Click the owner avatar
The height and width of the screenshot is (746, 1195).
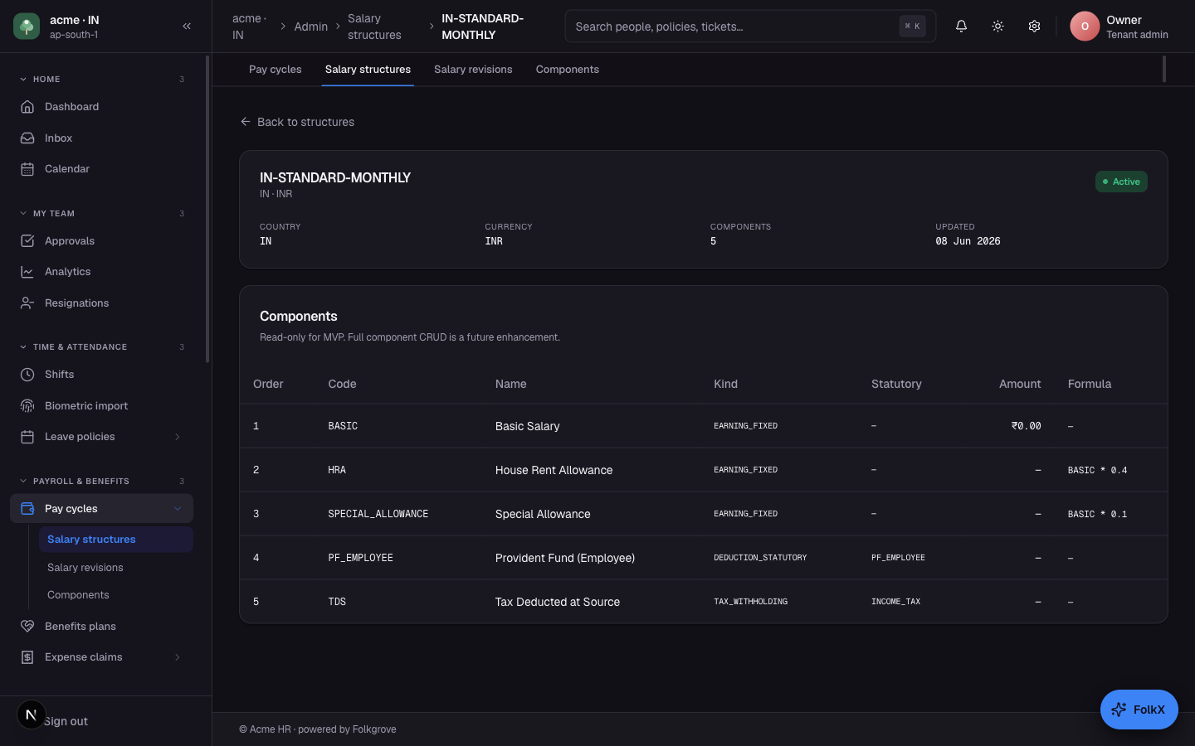pyautogui.click(x=1085, y=27)
